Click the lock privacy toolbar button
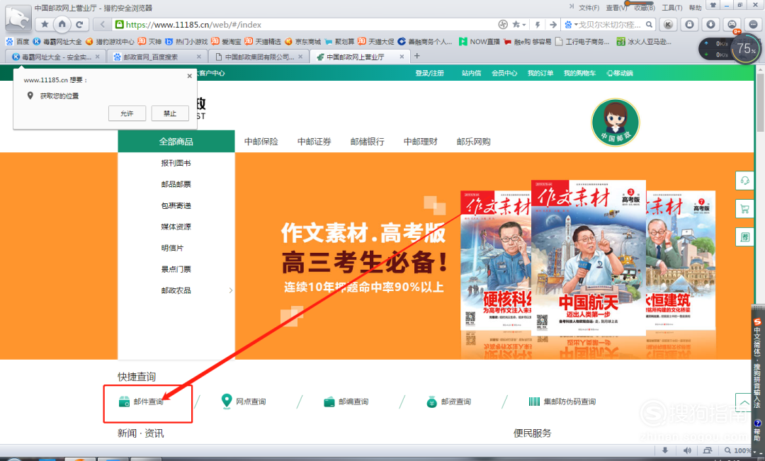This screenshot has height=461, width=765. pyautogui.click(x=689, y=24)
